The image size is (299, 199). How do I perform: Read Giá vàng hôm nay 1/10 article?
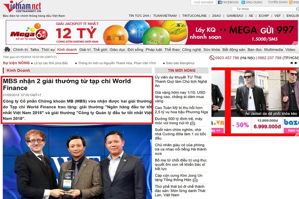[x=180, y=97]
